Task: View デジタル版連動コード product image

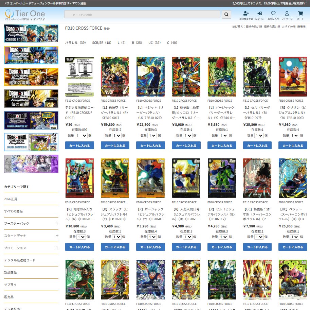Action: click(79, 76)
